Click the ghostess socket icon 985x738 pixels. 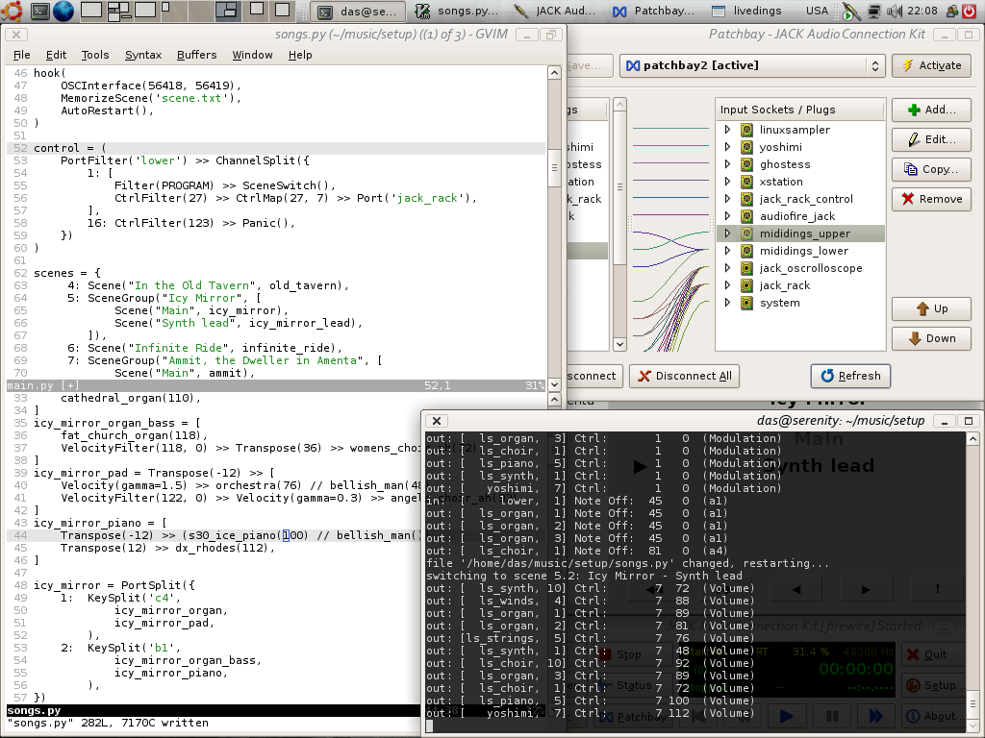pyautogui.click(x=746, y=164)
